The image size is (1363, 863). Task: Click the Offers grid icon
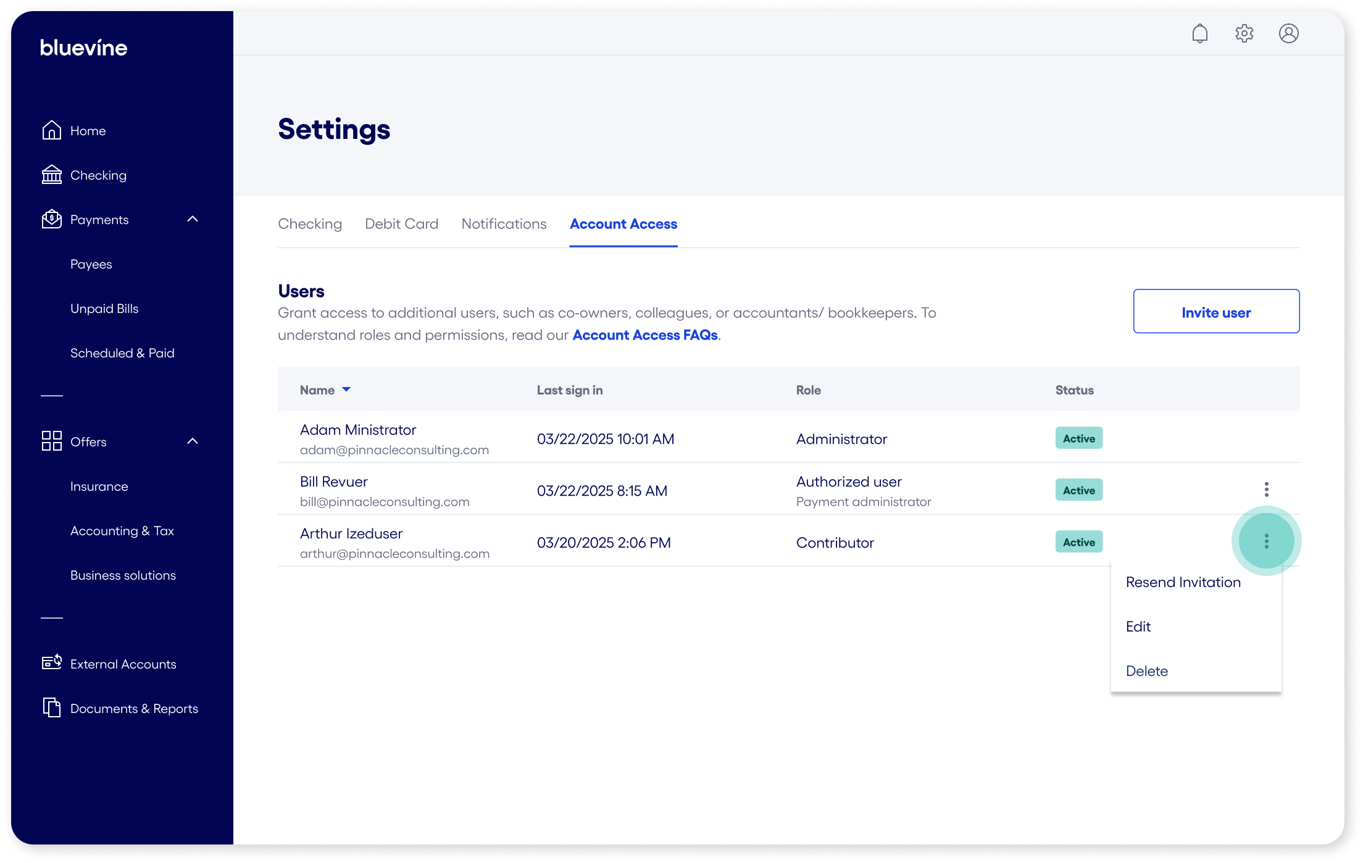point(52,441)
